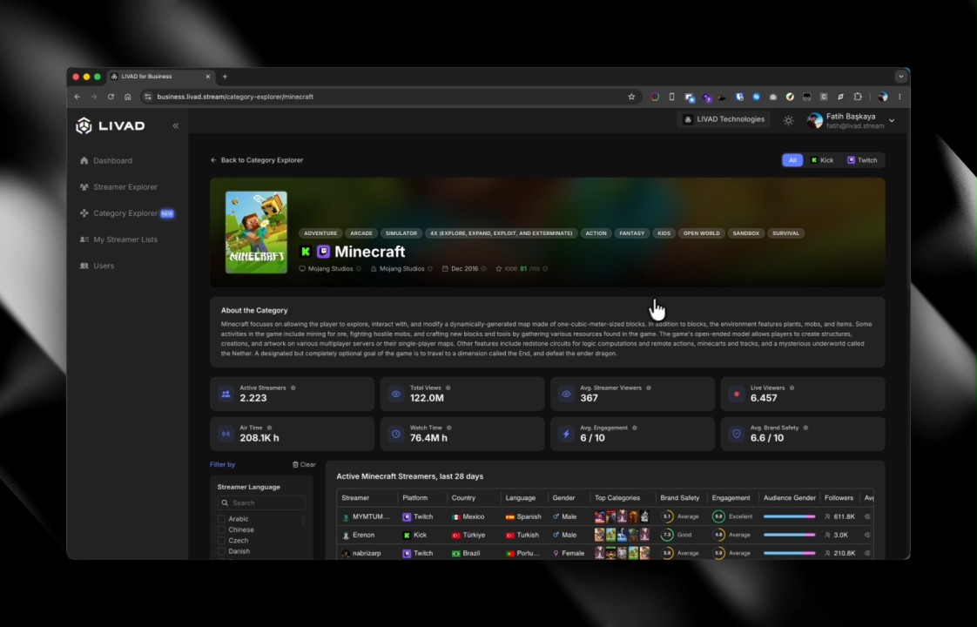Click the Twitch icon beside Minecraft title
The width and height of the screenshot is (977, 627).
[x=323, y=251]
